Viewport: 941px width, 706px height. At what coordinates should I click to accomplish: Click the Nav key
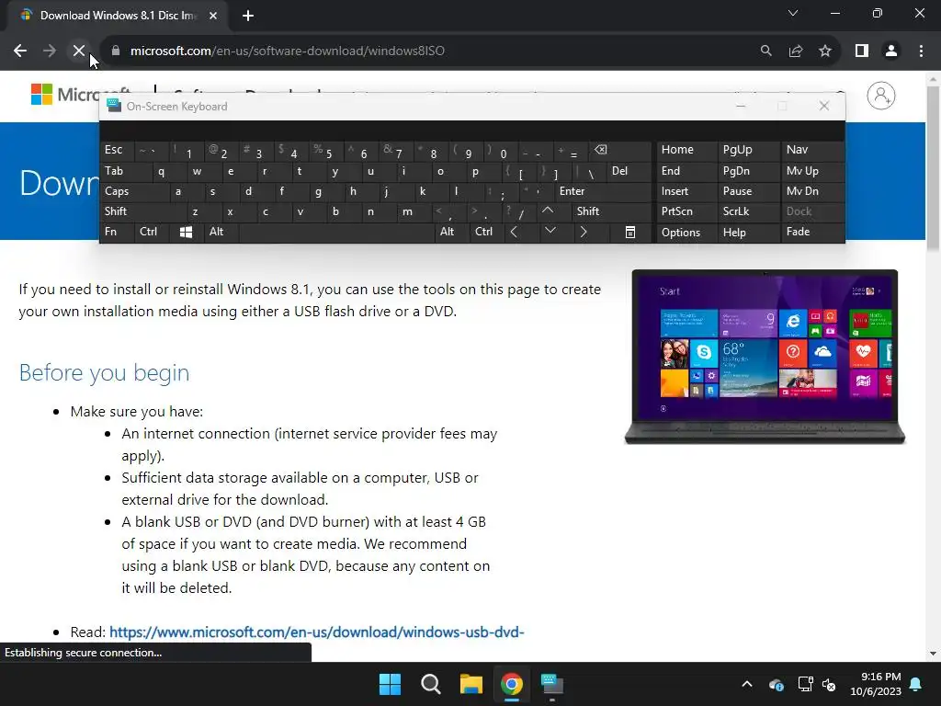click(812, 150)
